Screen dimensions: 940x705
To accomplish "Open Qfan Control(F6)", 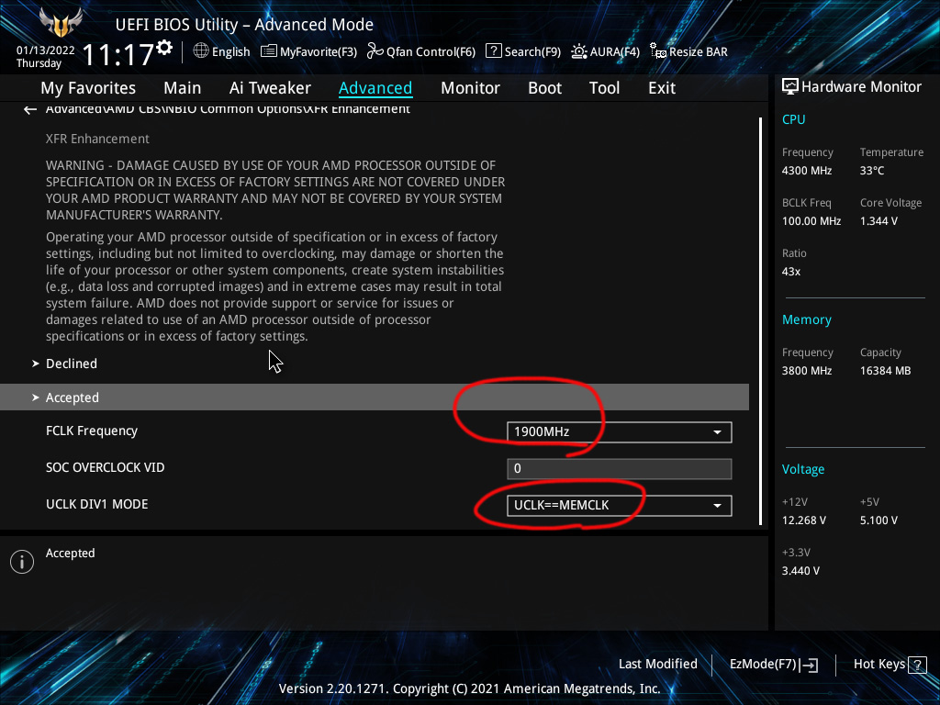I will 420,51.
